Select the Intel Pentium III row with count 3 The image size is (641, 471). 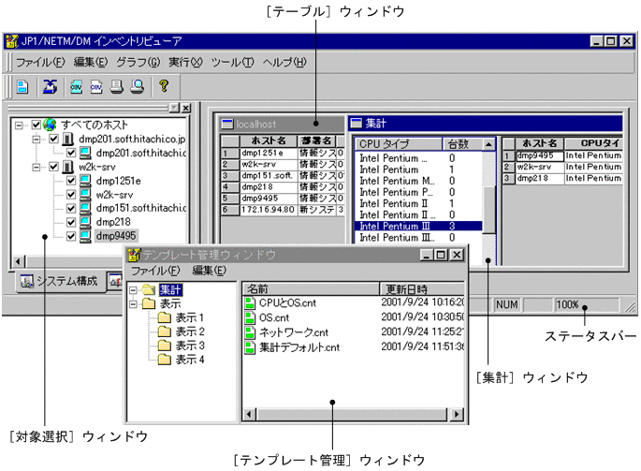[x=419, y=227]
